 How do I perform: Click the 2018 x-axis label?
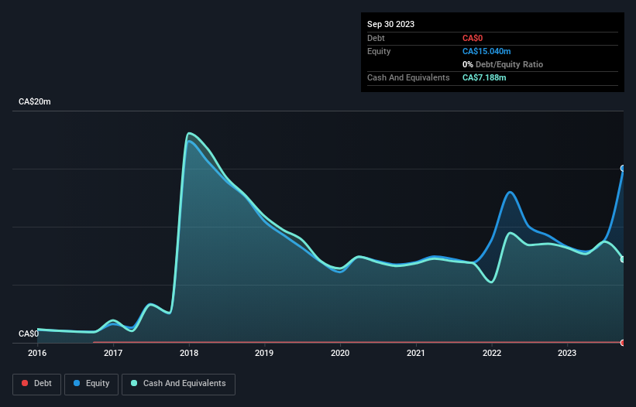pyautogui.click(x=189, y=353)
